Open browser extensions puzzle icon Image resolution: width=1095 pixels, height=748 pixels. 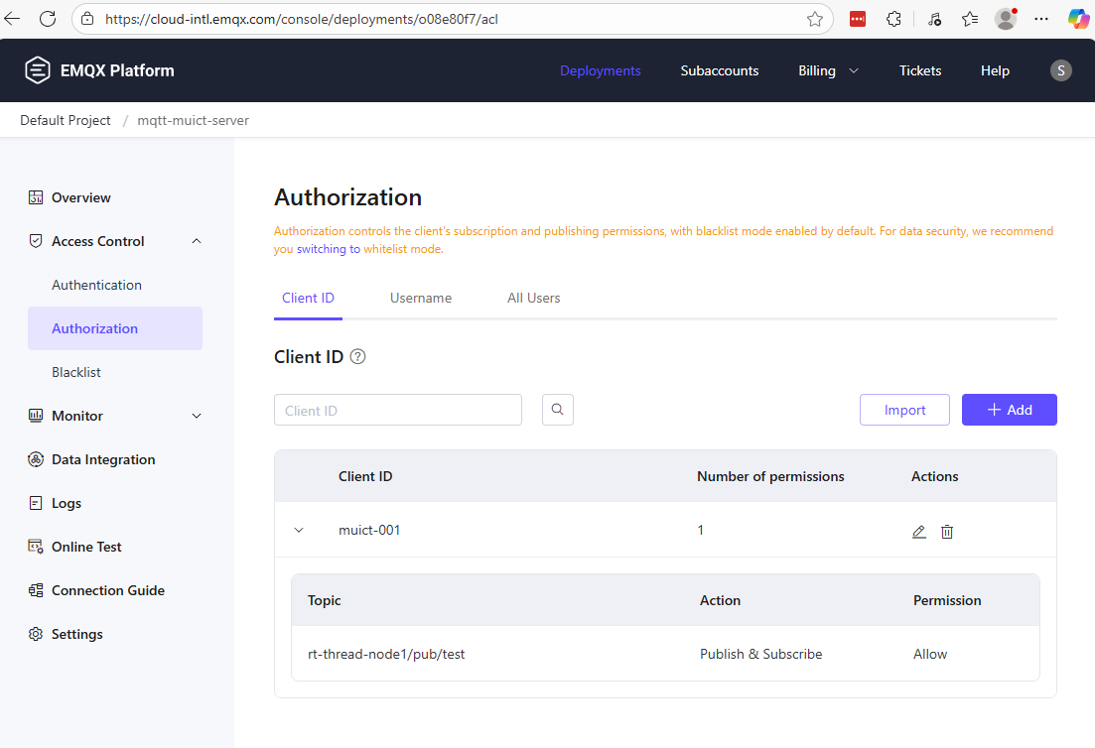pyautogui.click(x=893, y=19)
